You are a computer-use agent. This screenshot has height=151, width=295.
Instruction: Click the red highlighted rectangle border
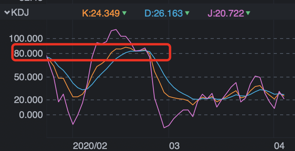pos(91,44)
